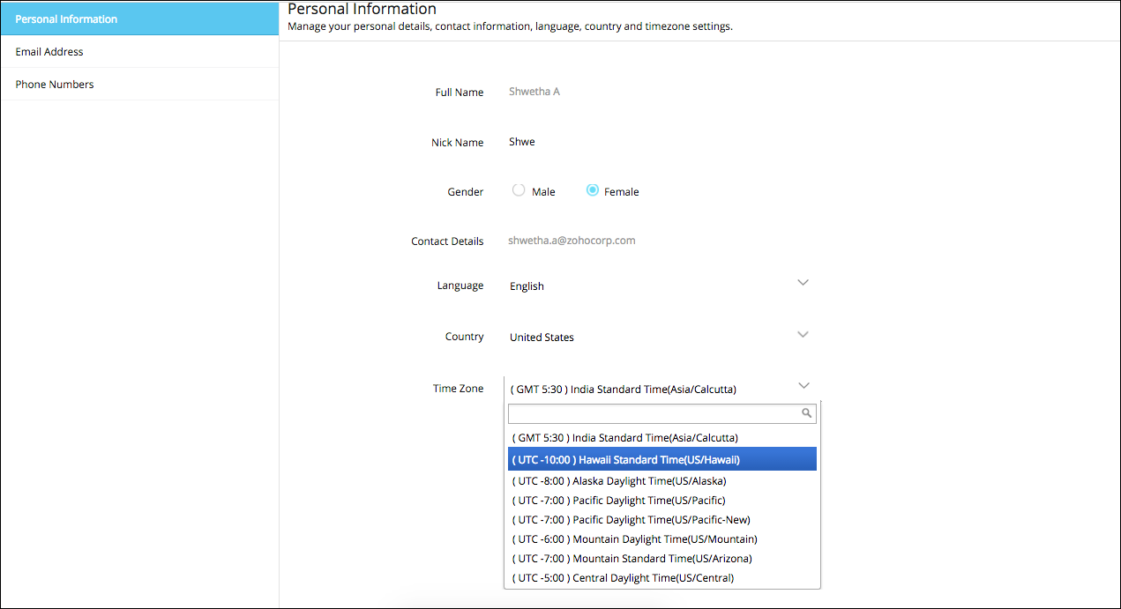Viewport: 1121px width, 609px height.
Task: Click the timezone search input field
Action: coord(654,413)
